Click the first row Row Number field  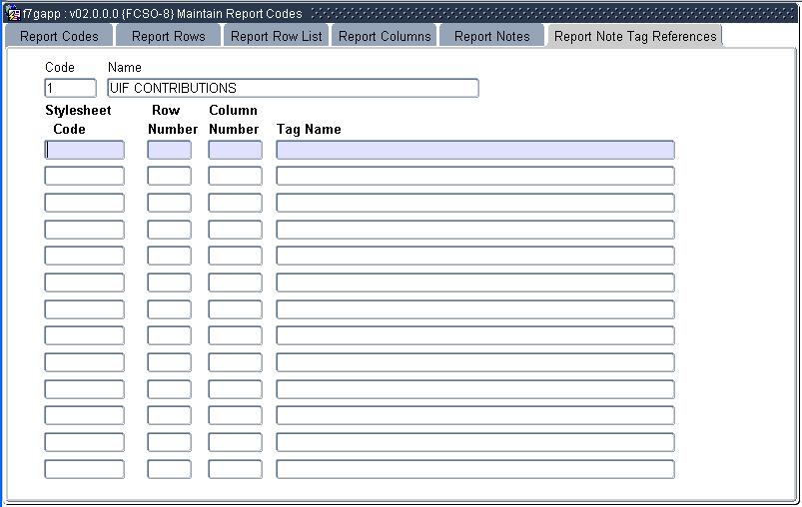click(x=169, y=150)
